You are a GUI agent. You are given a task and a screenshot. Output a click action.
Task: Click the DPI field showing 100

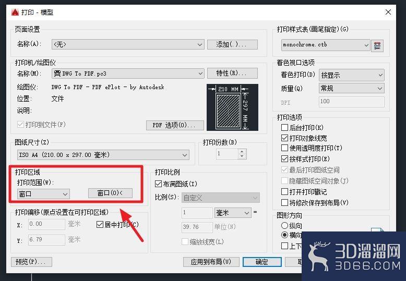pyautogui.click(x=352, y=102)
